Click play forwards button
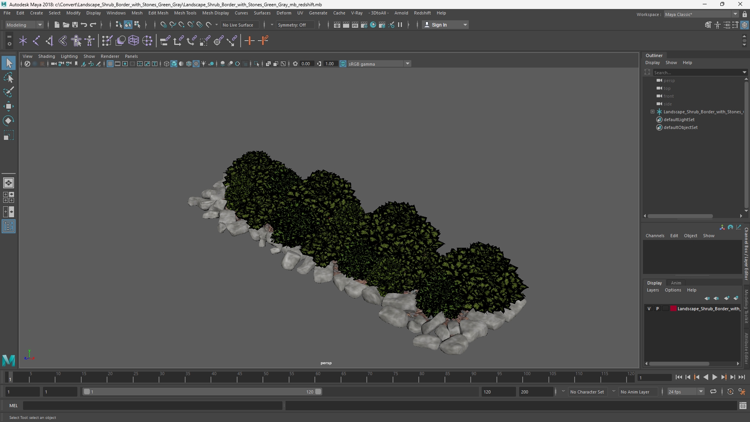750x422 pixels. point(714,377)
